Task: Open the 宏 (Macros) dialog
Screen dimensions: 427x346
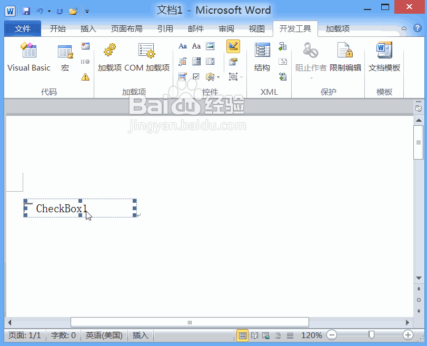Action: 65,57
